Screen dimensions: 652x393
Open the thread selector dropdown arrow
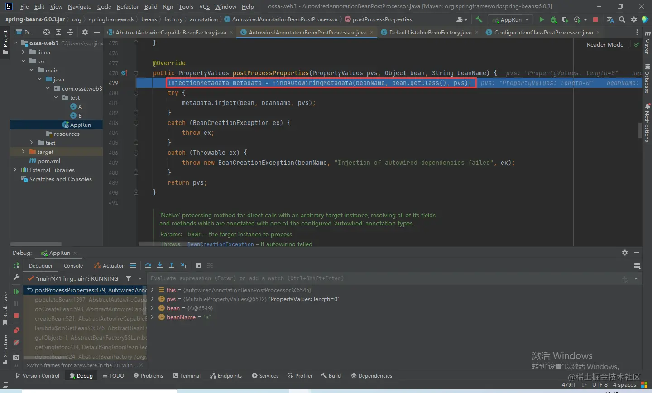coord(140,278)
